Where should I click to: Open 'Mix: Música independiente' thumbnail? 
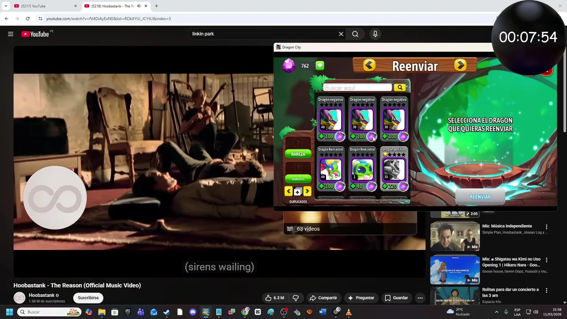click(x=455, y=237)
